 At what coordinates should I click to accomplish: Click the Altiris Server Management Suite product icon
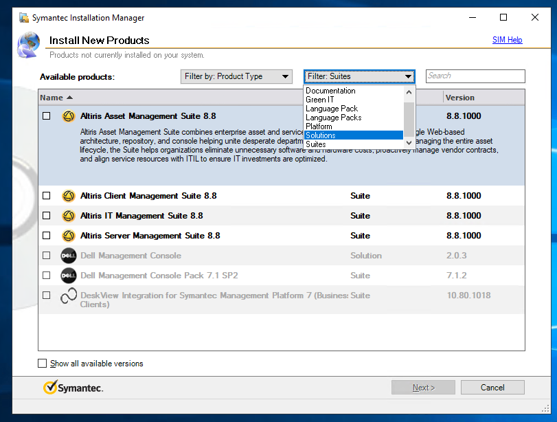68,235
